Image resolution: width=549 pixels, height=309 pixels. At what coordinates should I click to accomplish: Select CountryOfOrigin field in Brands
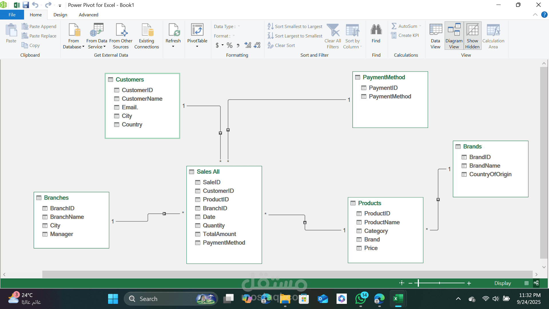(x=490, y=174)
